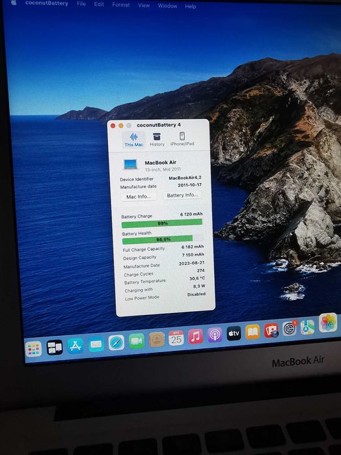Open Mail from the dock

click(x=96, y=344)
